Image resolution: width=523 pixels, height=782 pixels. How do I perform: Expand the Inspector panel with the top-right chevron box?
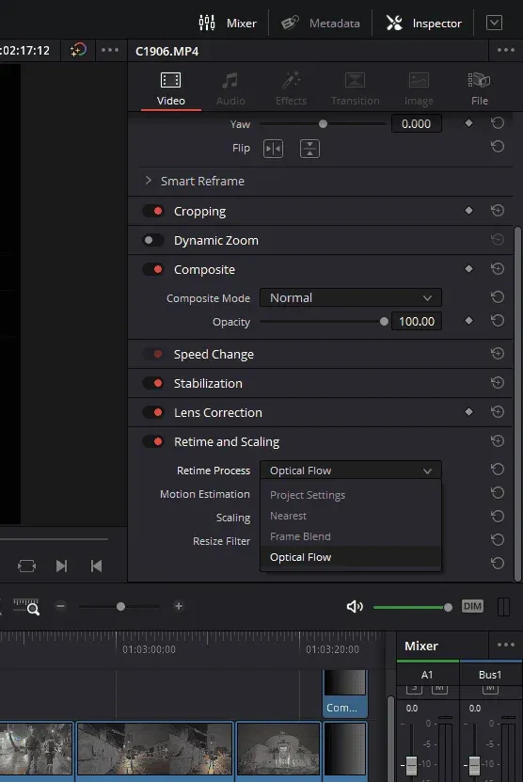coord(494,23)
